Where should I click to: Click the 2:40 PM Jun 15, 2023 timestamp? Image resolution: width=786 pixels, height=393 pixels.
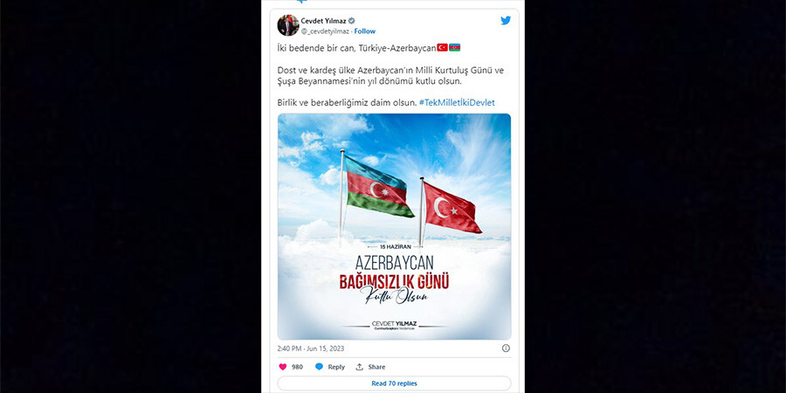311,348
